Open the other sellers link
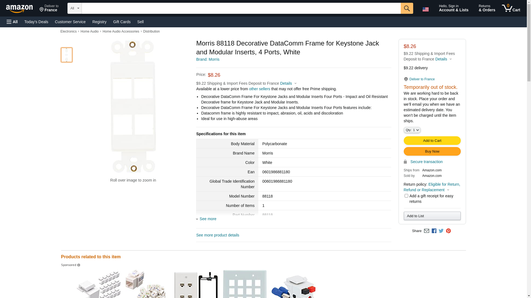 (x=259, y=89)
